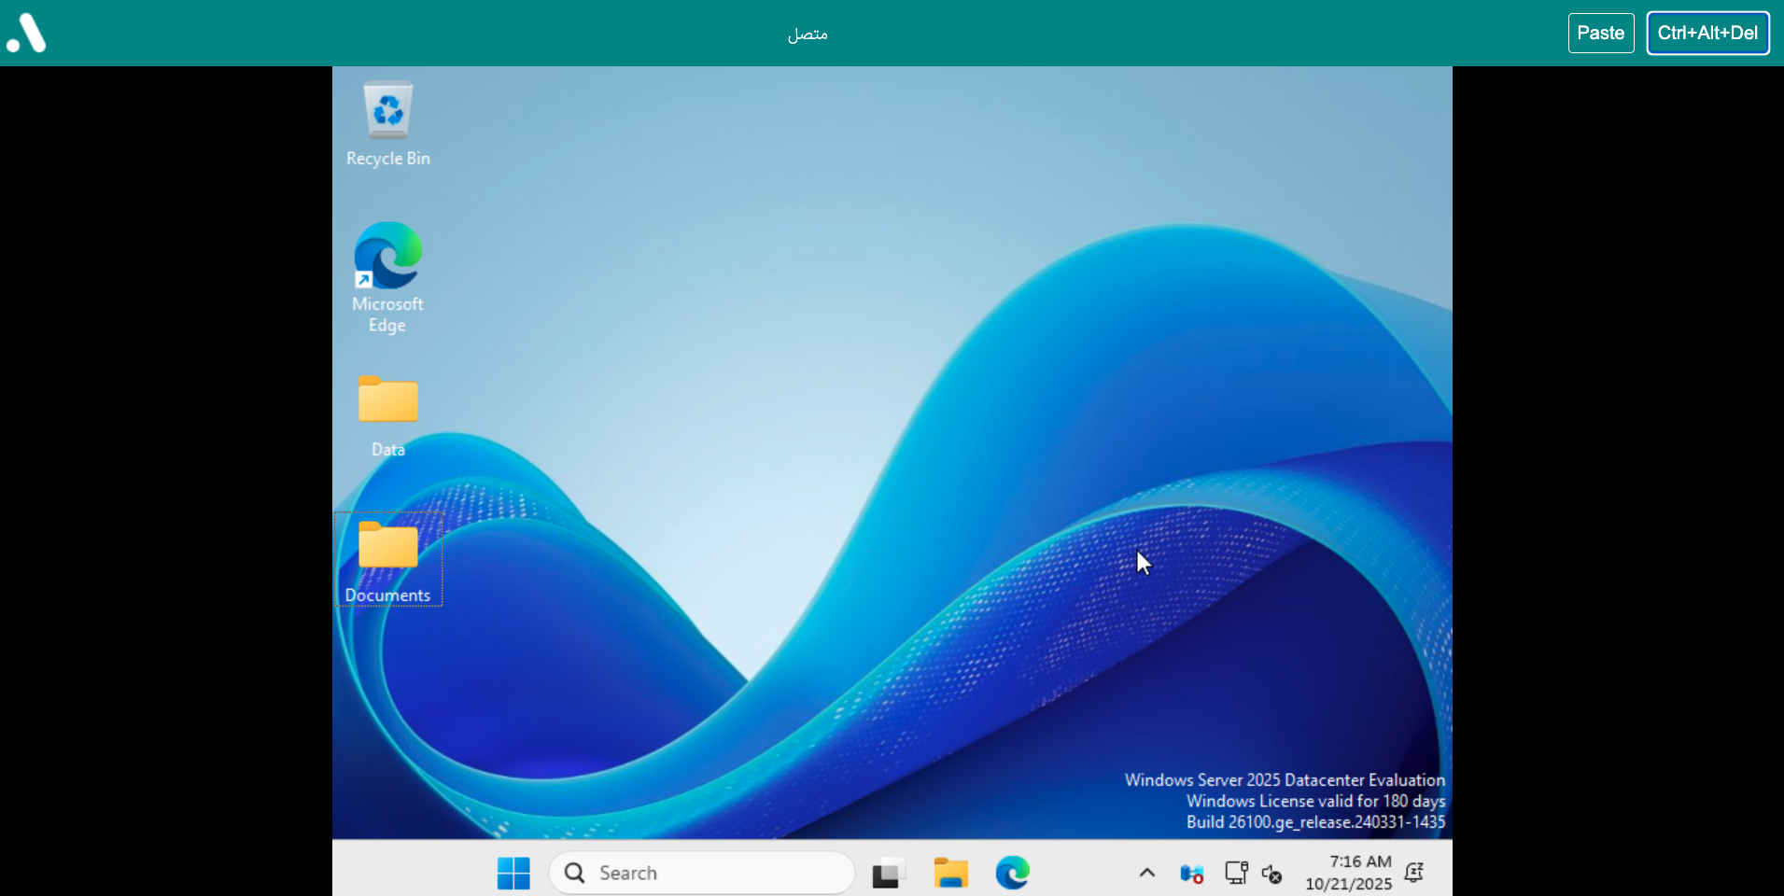Toggle the do-not-disturb notification bell
The image size is (1784, 896).
pos(1414,873)
